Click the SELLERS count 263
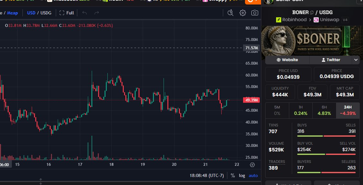363x185 pixels. (x=351, y=168)
